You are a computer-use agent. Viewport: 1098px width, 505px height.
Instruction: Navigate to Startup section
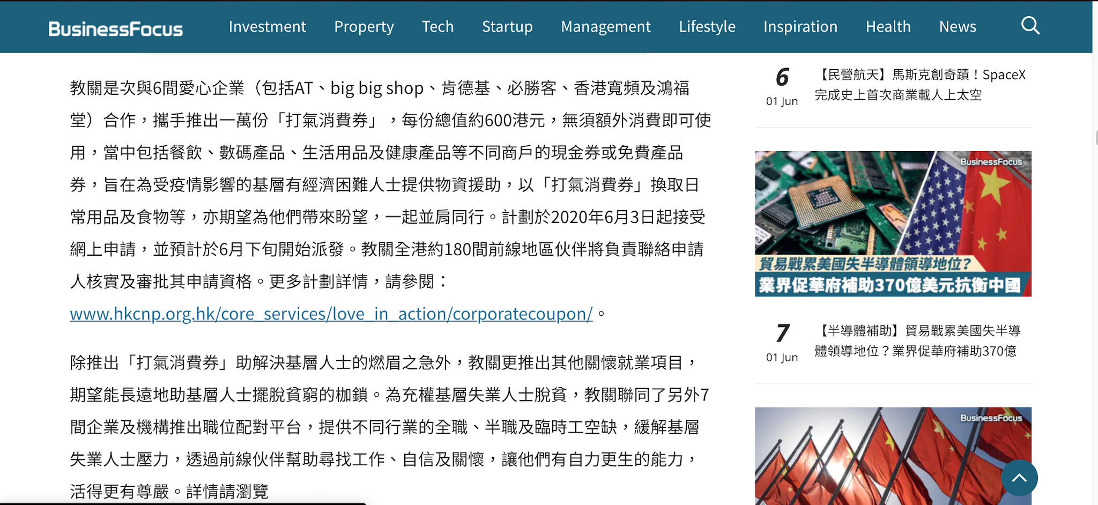point(507,27)
